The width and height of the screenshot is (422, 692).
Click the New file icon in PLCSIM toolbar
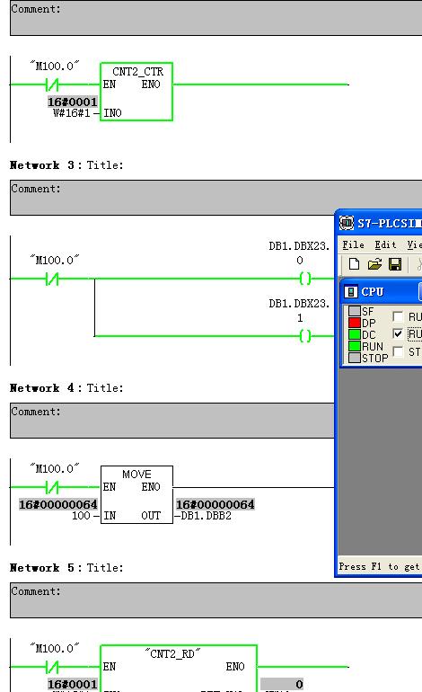point(354,264)
